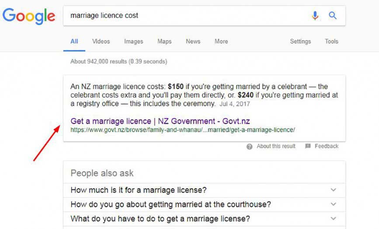Expand What do you have to do question

[204, 218]
